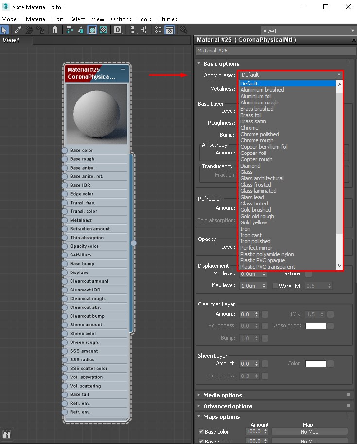Toggle the Parameter Editor icon
The image size is (357, 444).
(170, 30)
